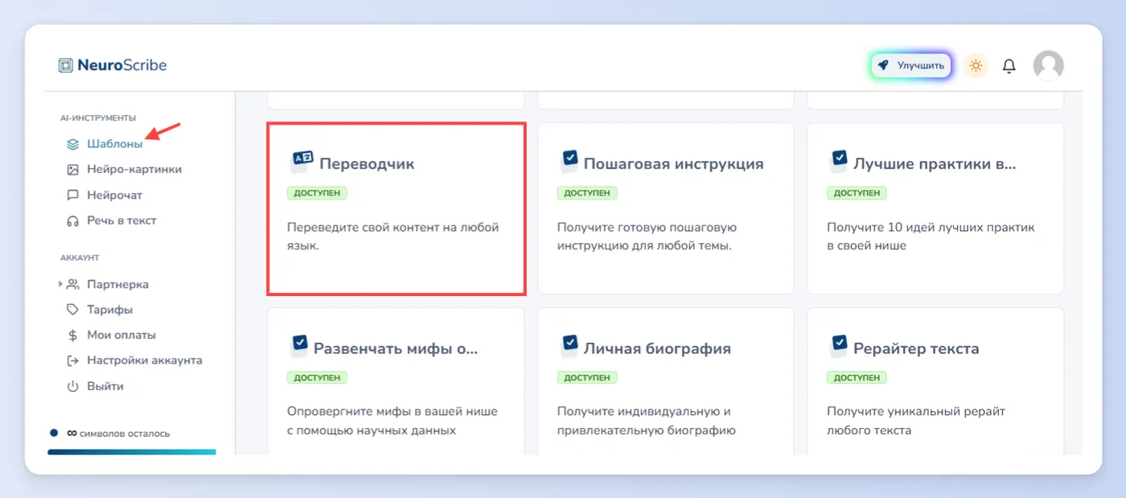
Task: Click the Личная биография card icon
Action: (569, 345)
